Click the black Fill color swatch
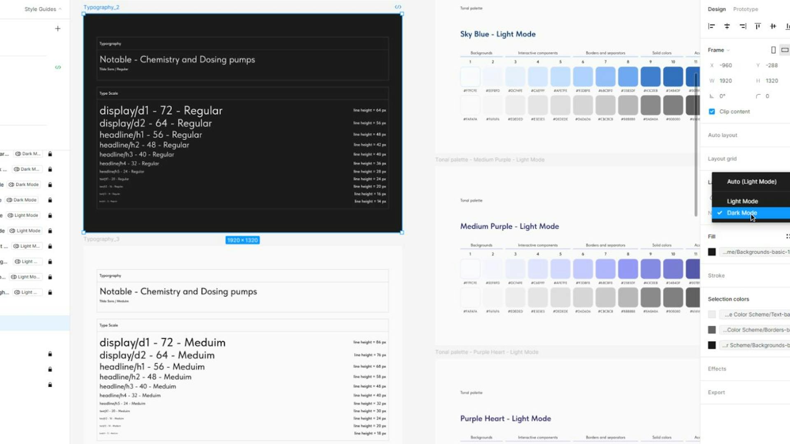 (x=712, y=252)
